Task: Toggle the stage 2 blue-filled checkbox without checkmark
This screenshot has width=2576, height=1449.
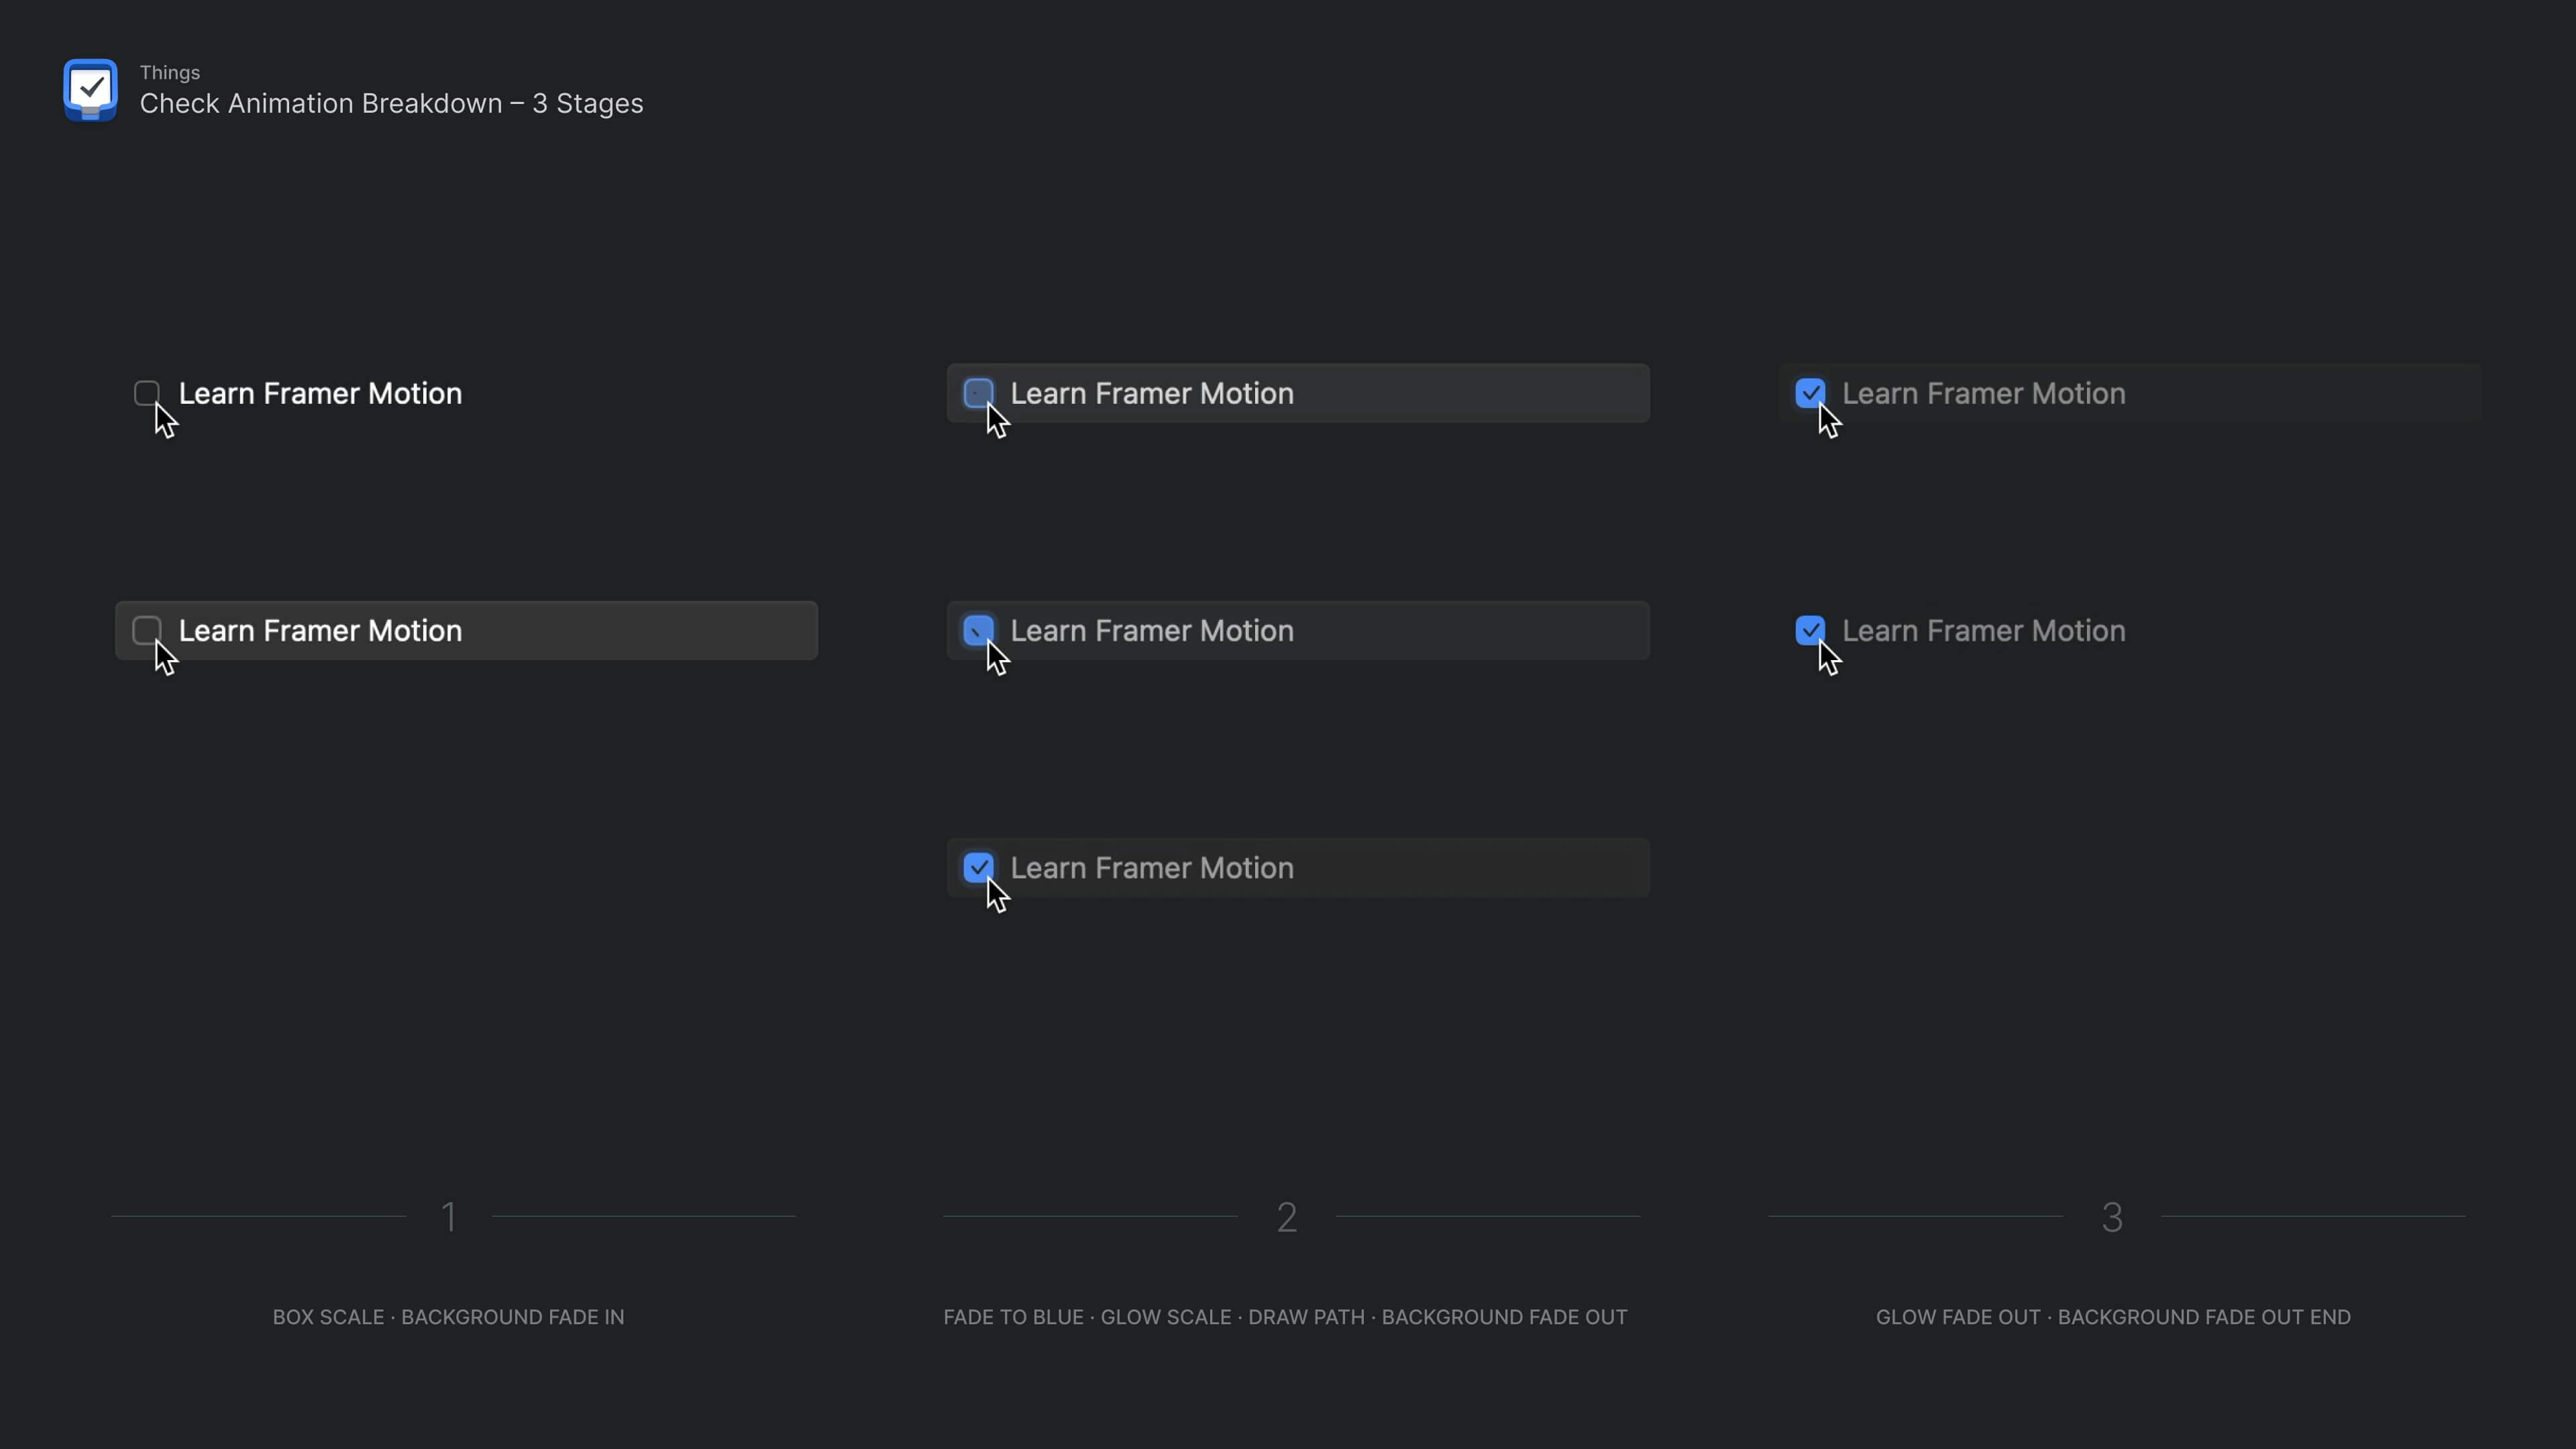Action: [x=979, y=630]
